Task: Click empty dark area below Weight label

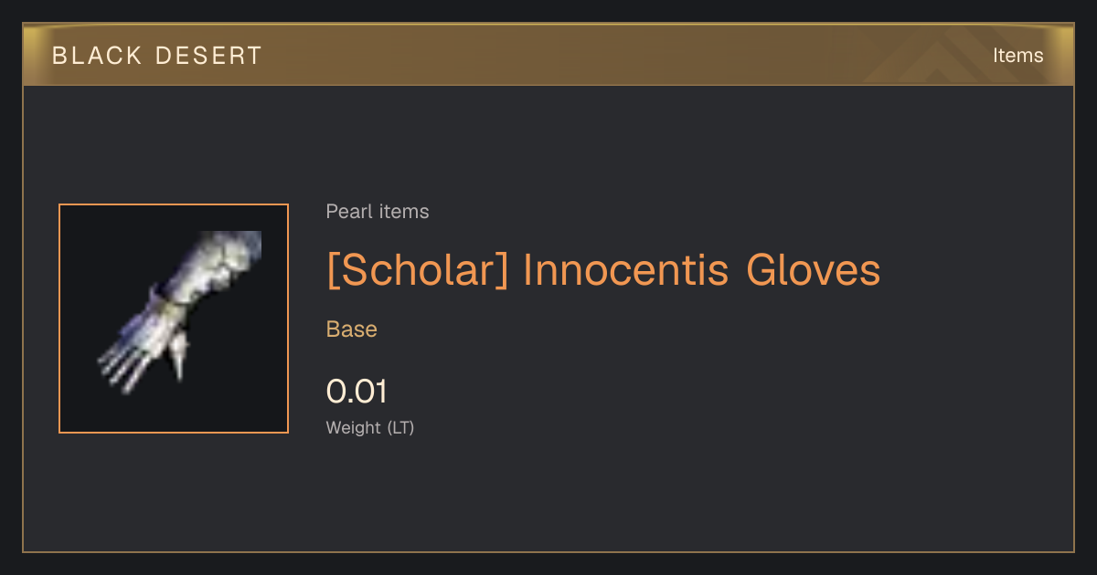Action: [548, 497]
